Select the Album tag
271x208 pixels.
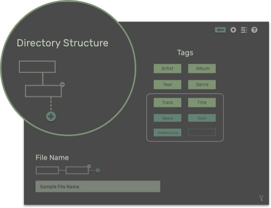[202, 68]
